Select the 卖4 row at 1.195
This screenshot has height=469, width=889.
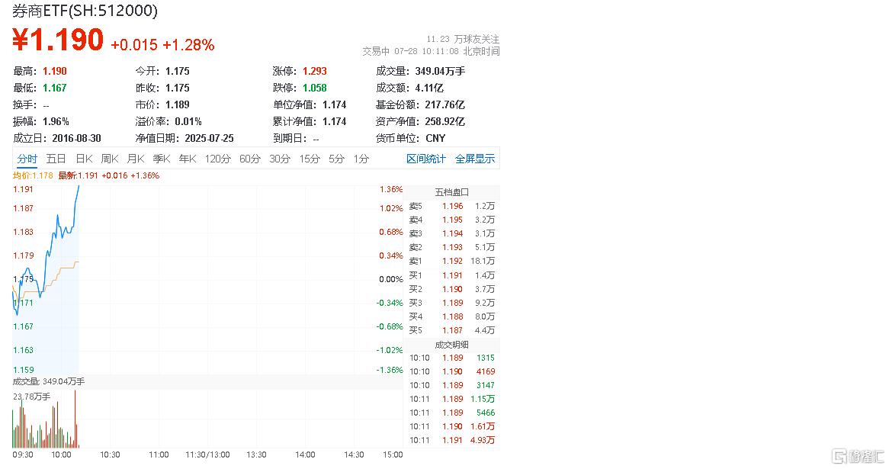[452, 220]
